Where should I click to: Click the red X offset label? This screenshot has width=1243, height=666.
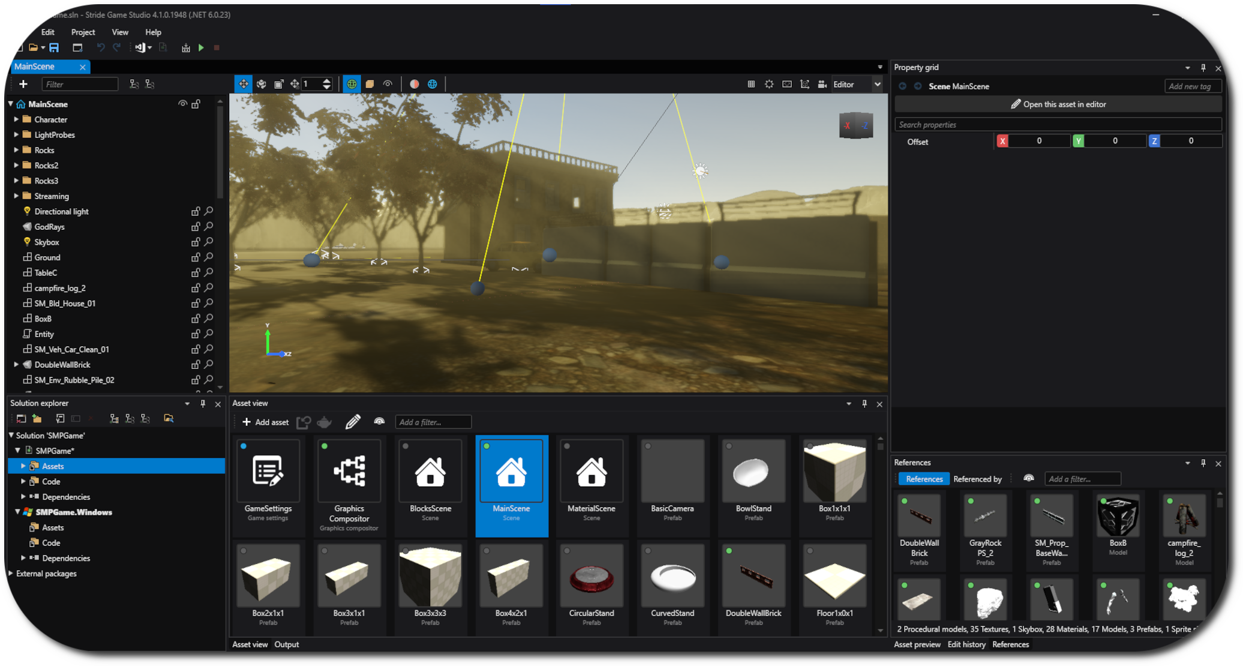1002,141
